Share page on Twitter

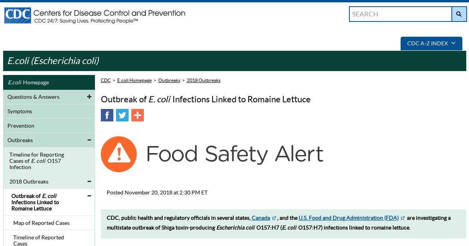tap(122, 115)
